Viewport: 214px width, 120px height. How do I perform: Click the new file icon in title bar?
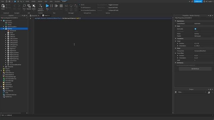click(x=6, y=1)
